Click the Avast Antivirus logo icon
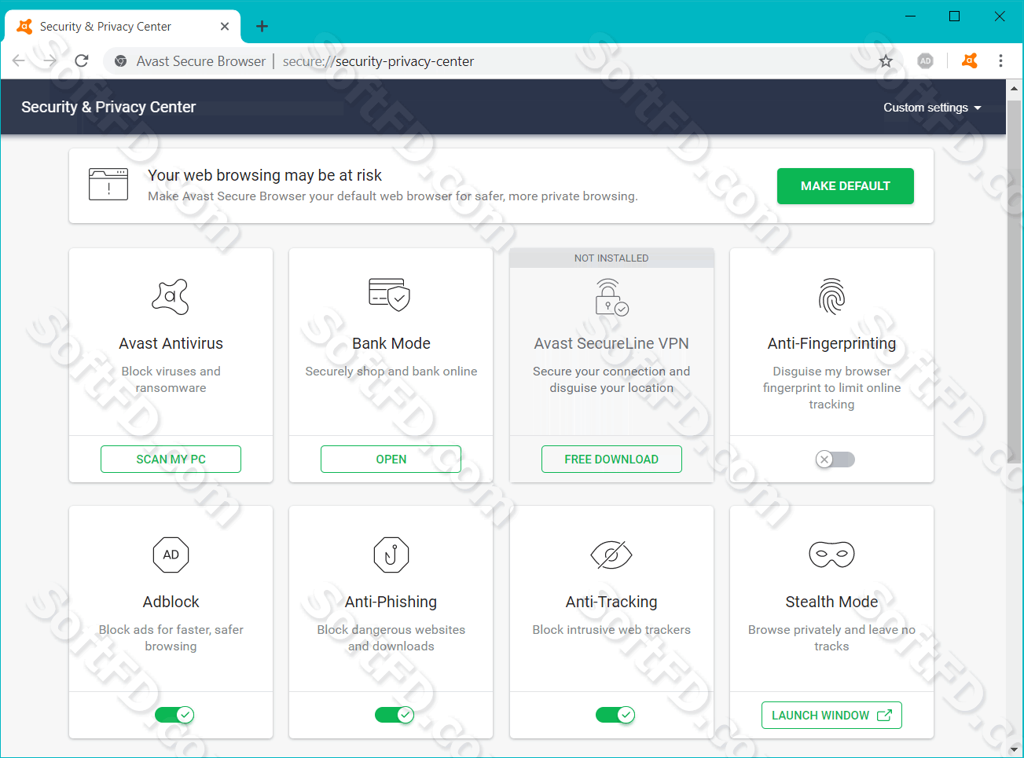1024x758 pixels. tap(171, 297)
